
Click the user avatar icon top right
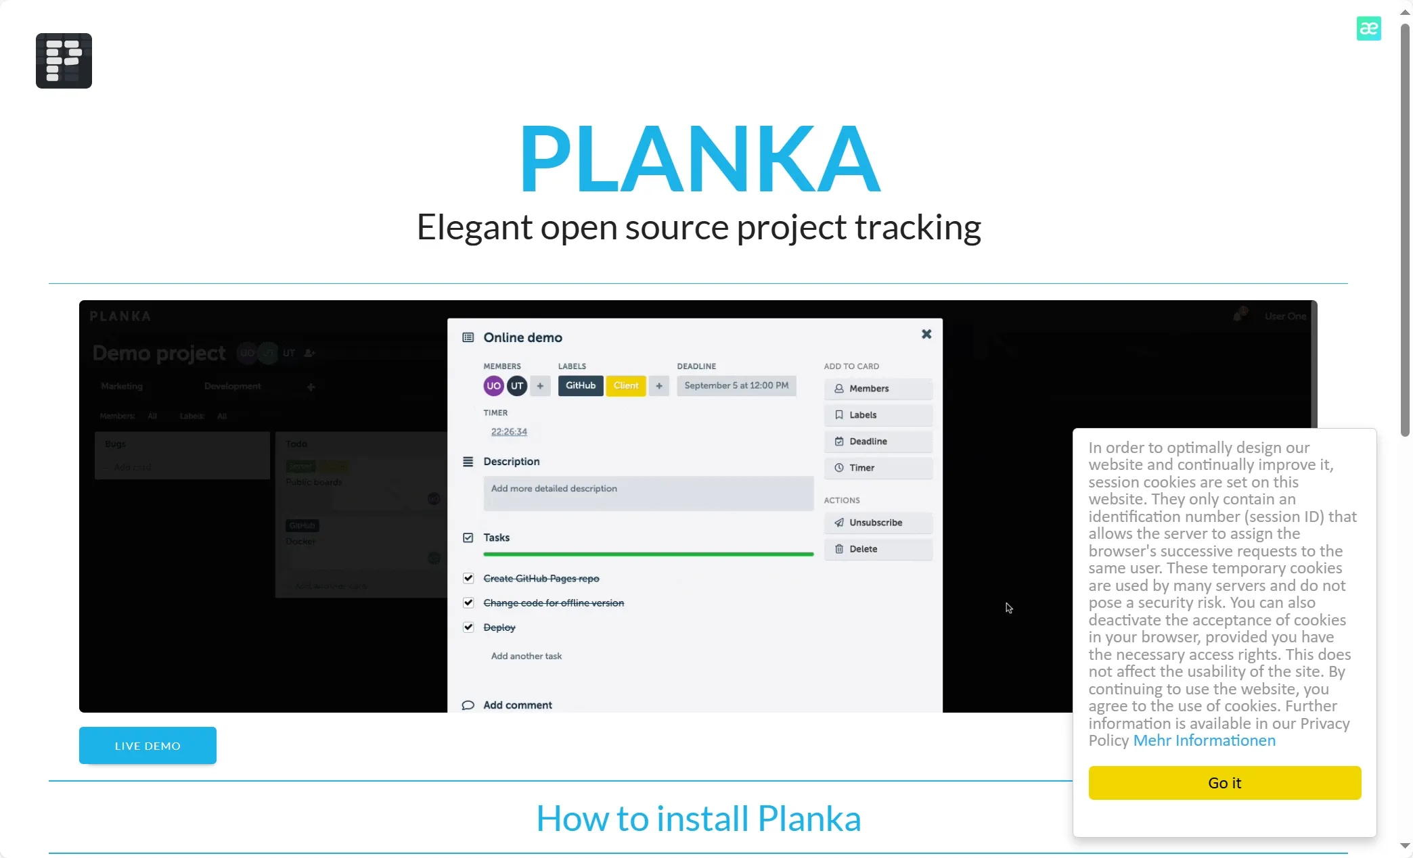[x=1368, y=28]
